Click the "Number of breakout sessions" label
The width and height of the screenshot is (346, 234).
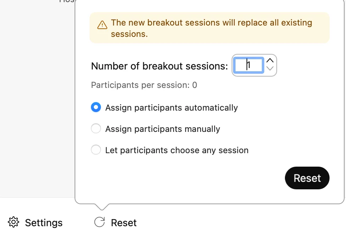coord(160,66)
